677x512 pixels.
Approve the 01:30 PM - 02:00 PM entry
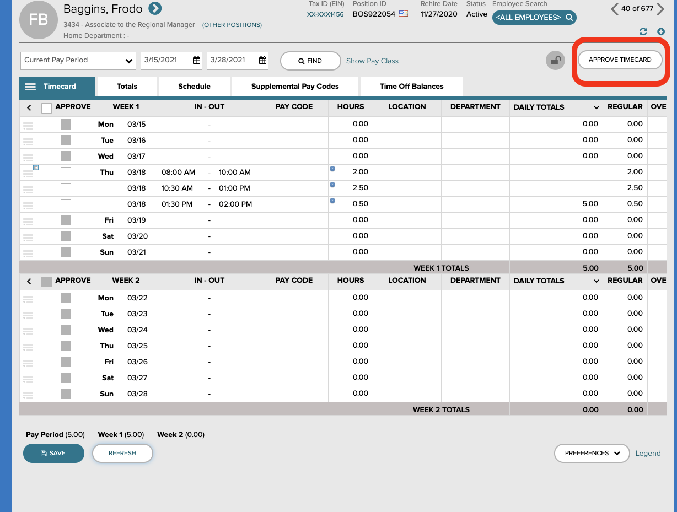point(66,204)
